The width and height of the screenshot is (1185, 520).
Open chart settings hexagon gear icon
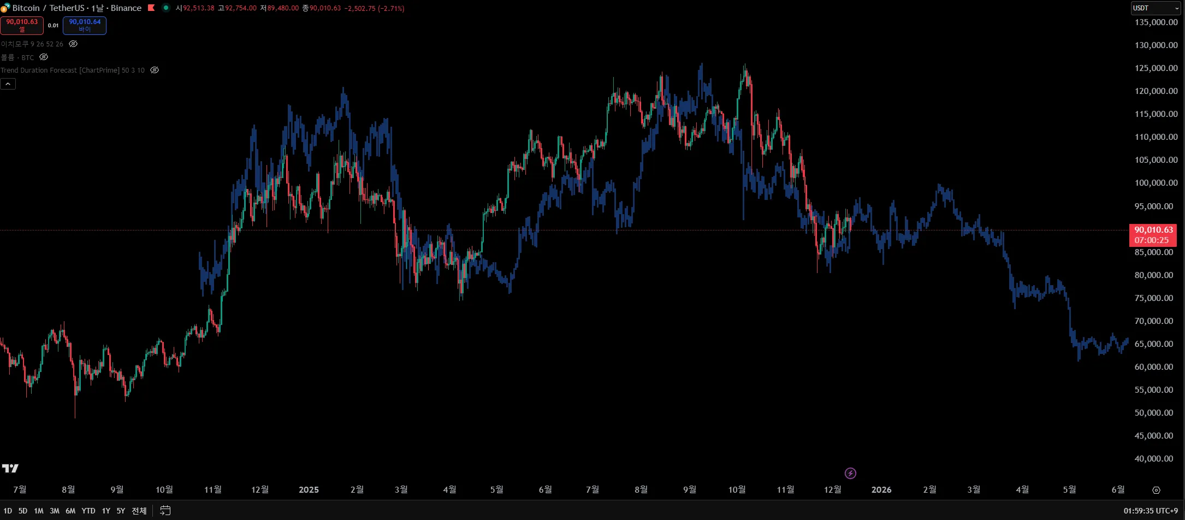[1156, 490]
